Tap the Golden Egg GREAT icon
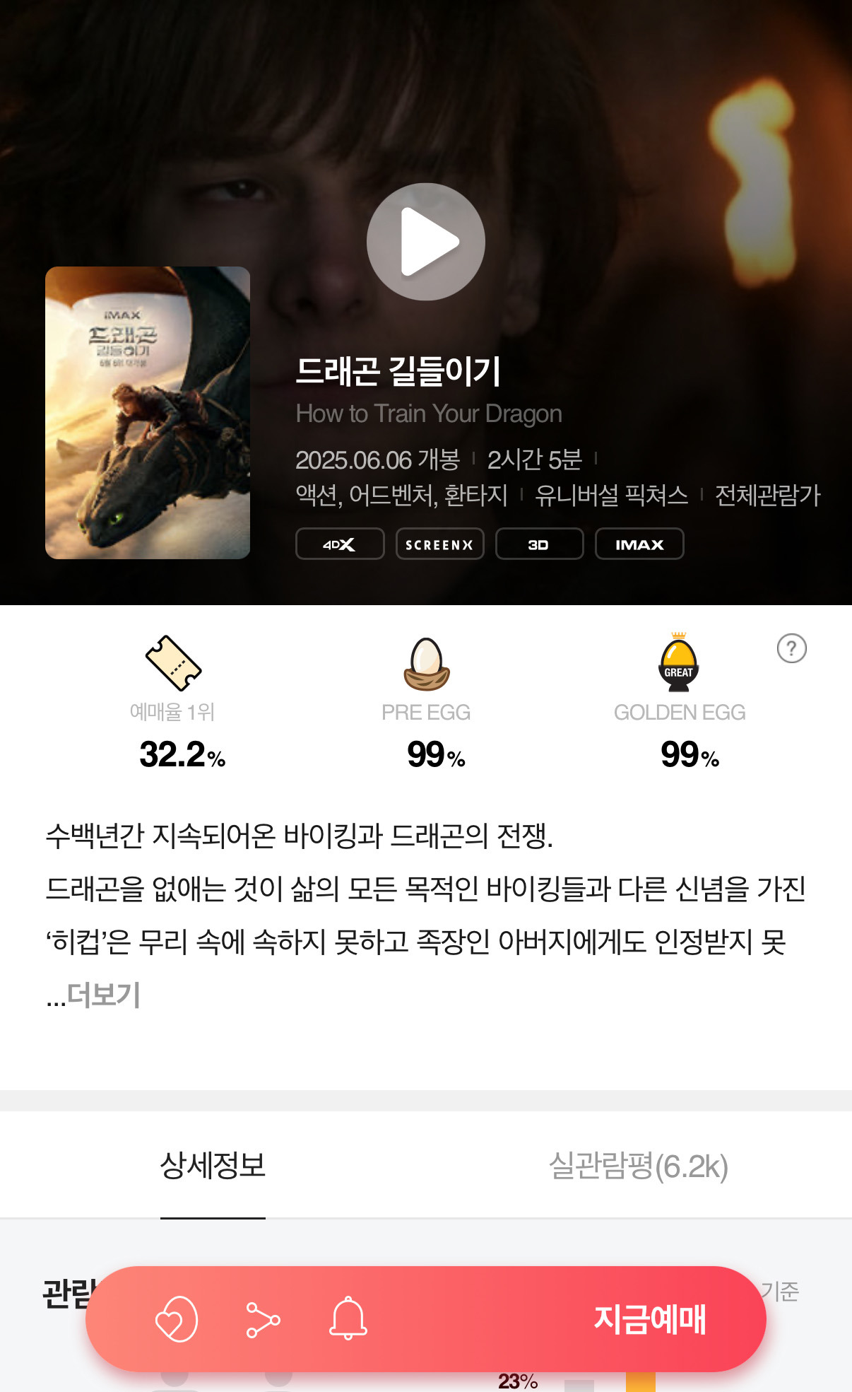Viewport: 852px width, 1392px height. click(x=679, y=662)
